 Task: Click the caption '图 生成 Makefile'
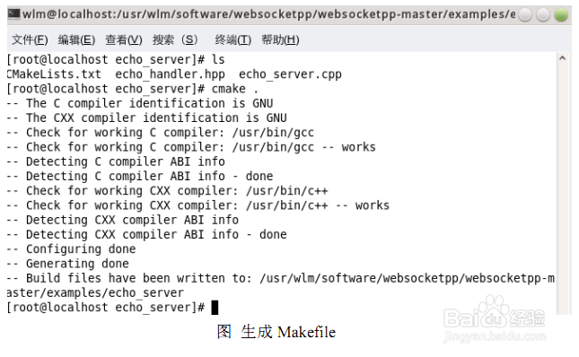coord(276,332)
